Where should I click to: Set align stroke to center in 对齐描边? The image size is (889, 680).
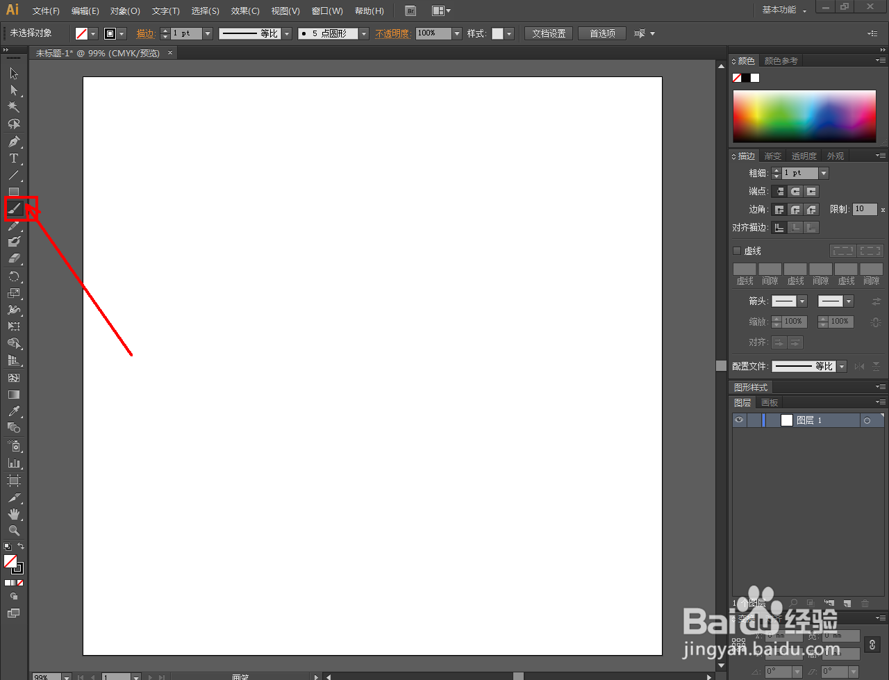coord(780,227)
